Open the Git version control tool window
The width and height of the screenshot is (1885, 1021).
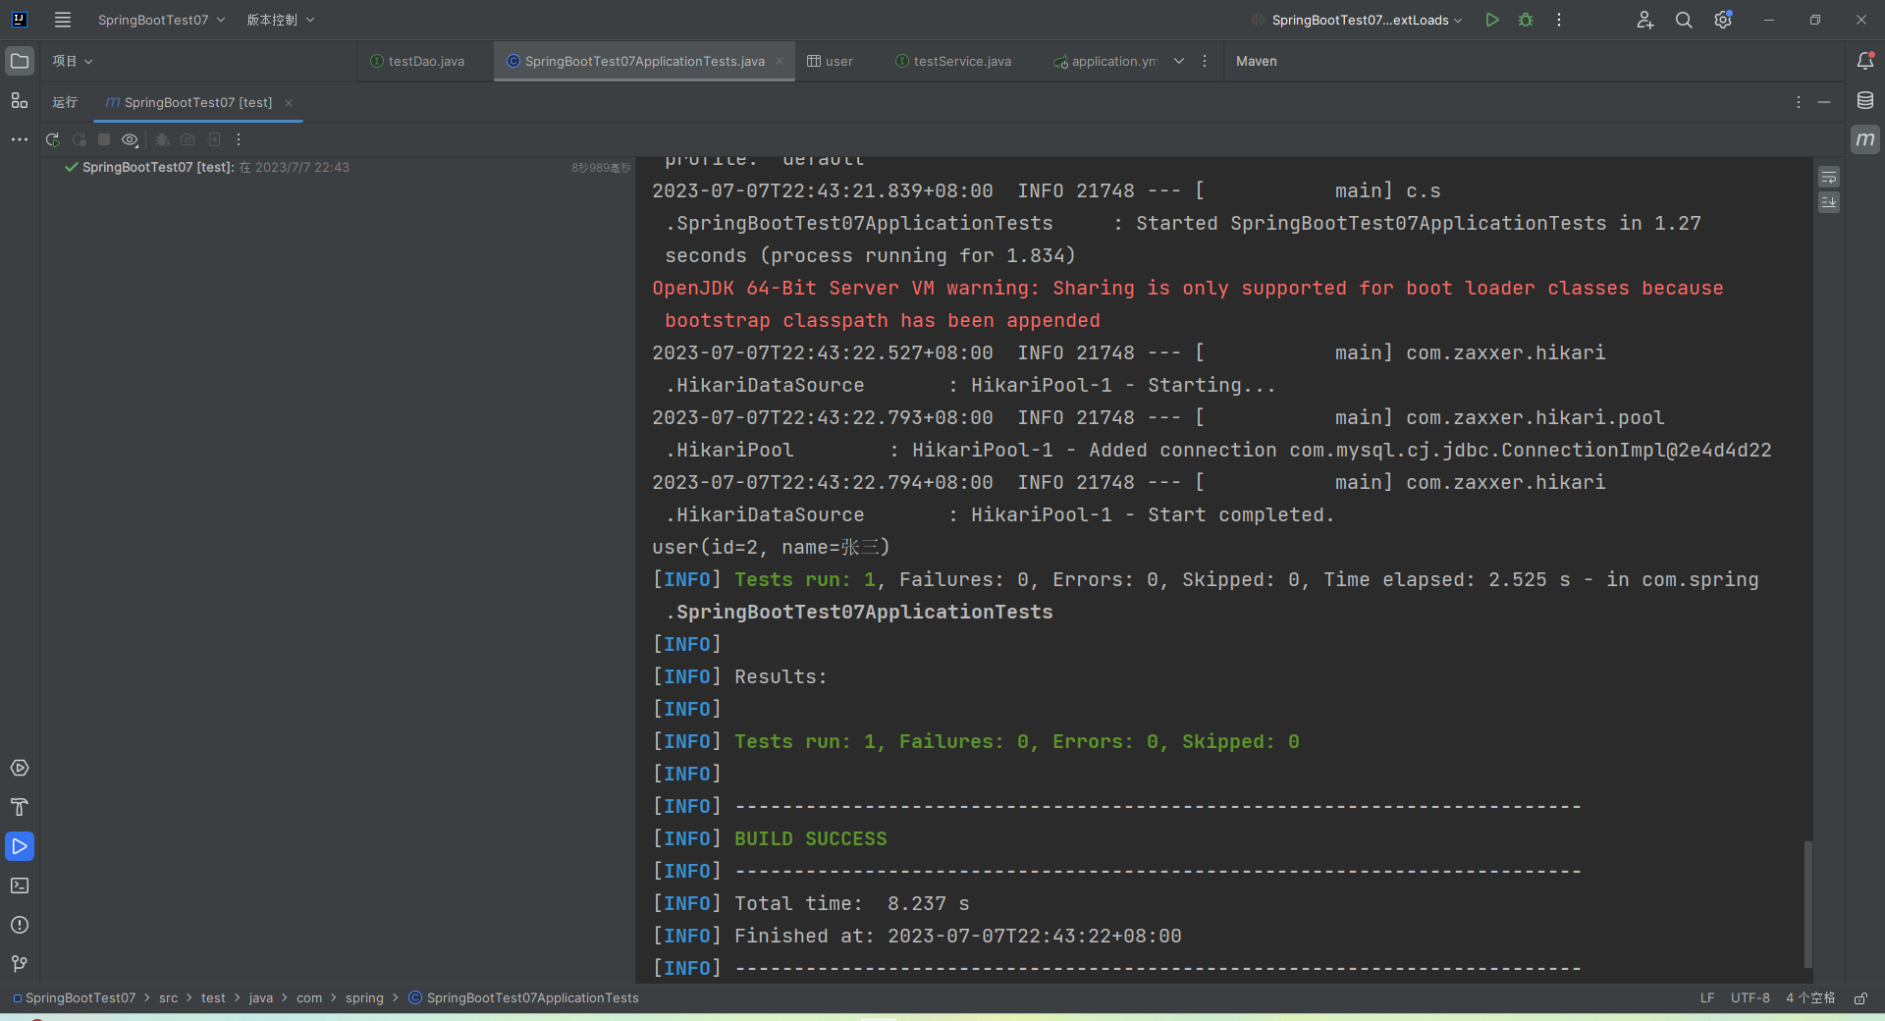tap(20, 964)
